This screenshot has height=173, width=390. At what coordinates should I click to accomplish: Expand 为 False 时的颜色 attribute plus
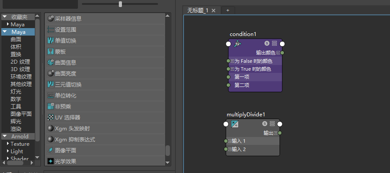[232, 61]
